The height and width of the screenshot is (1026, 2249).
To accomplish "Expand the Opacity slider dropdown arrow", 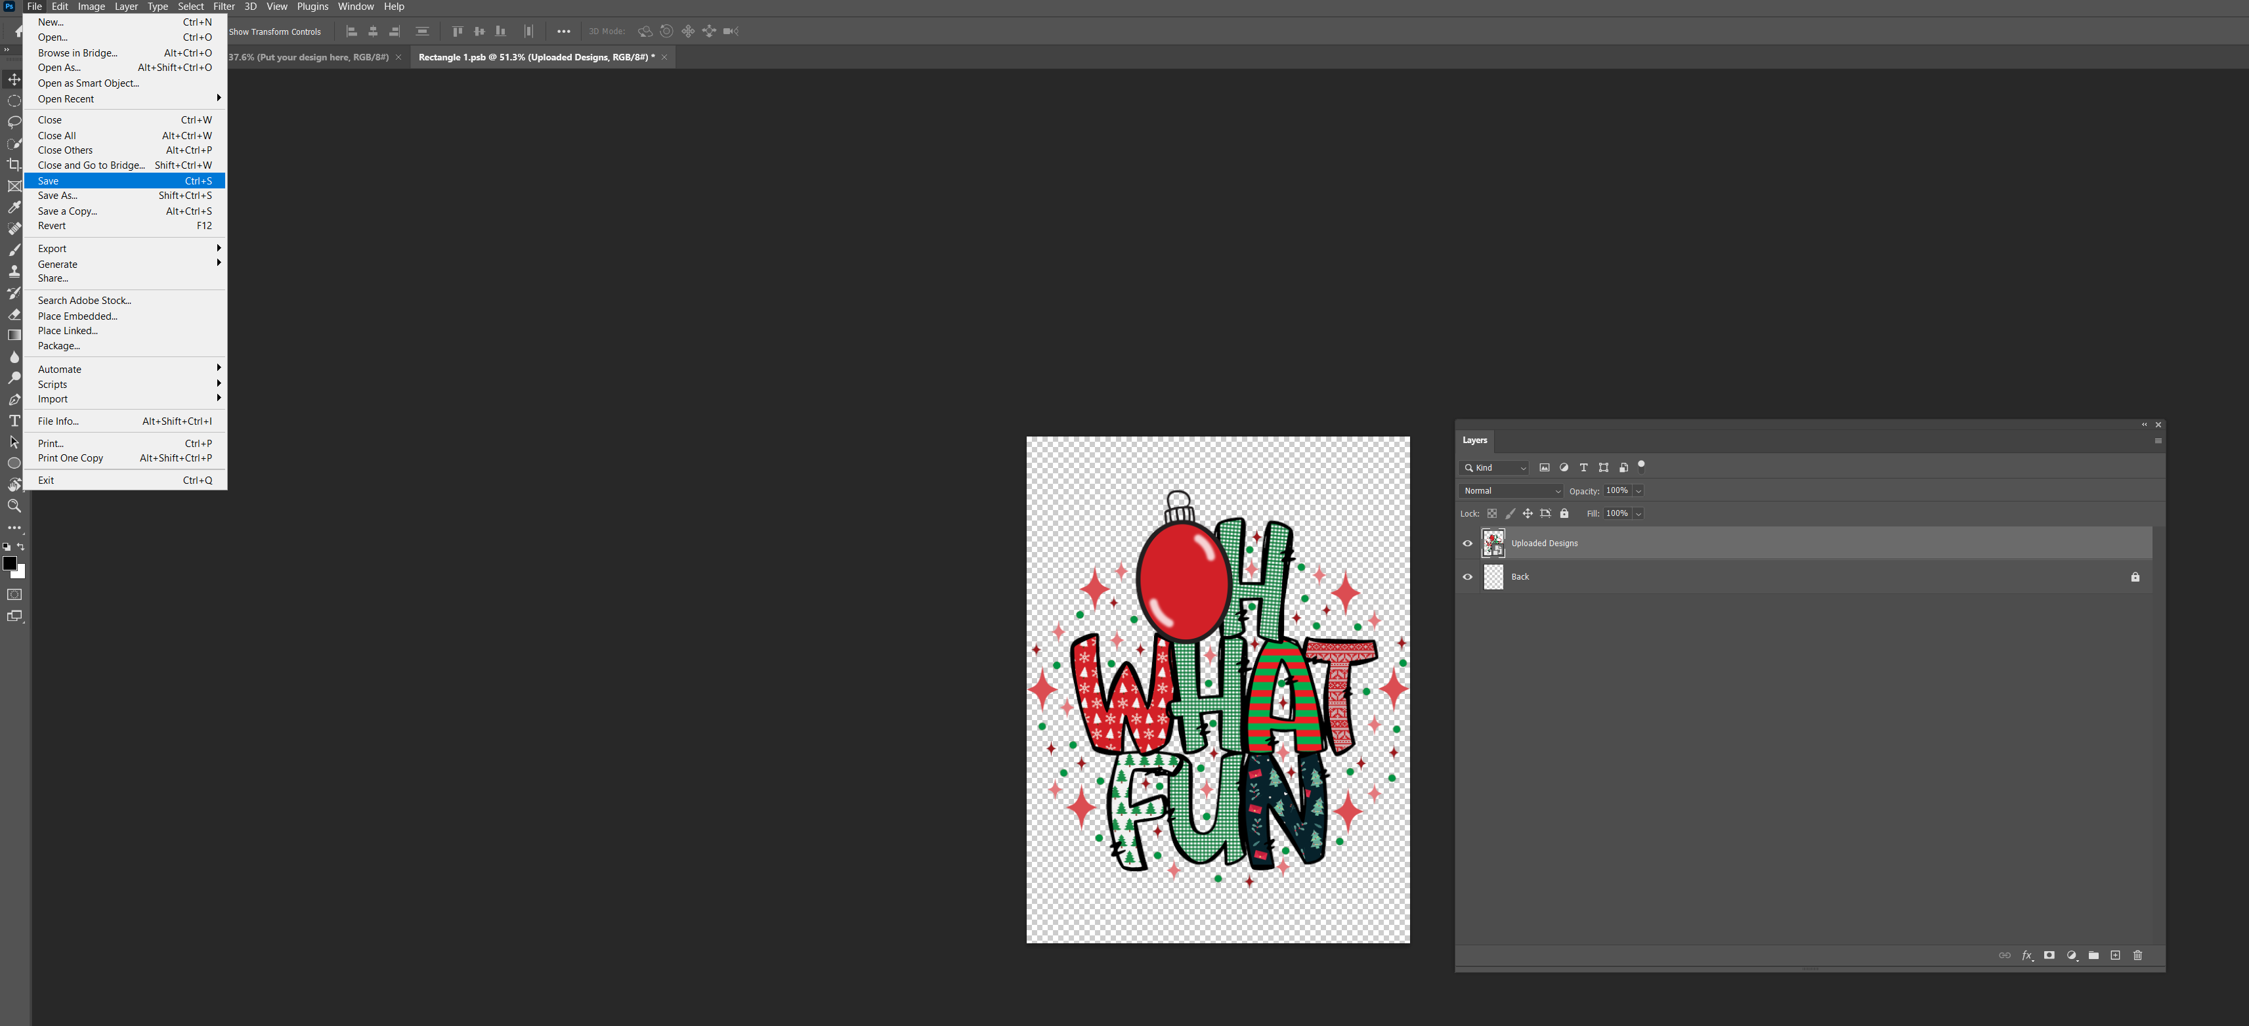I will 1639,491.
